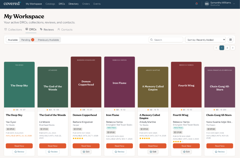Viewport: 240px width, 158px height.
Task: Open Fourth Wing book cover
Action: coord(186,85)
